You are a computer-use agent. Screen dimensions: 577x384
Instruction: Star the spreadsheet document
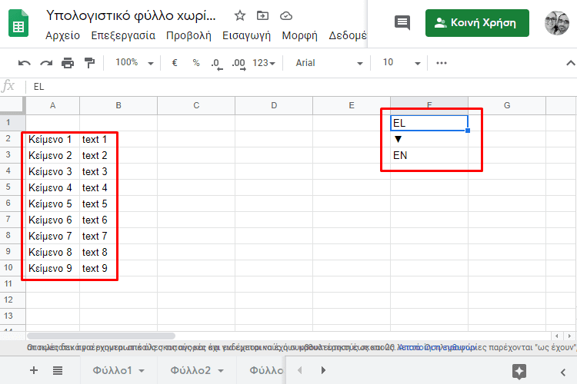coord(240,16)
